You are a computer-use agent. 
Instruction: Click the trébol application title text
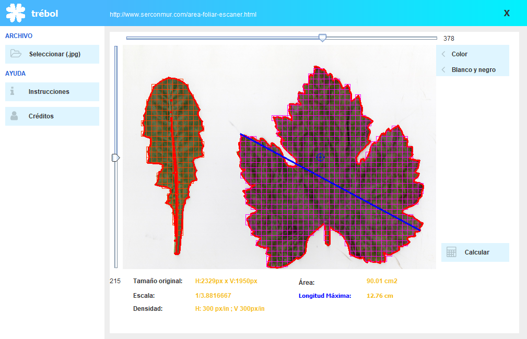pyautogui.click(x=45, y=14)
